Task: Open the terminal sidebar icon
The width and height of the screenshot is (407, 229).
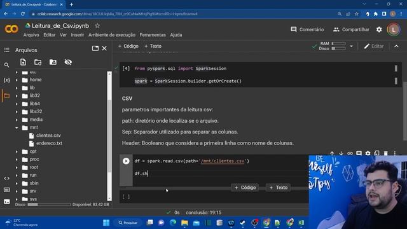Action: point(7,202)
